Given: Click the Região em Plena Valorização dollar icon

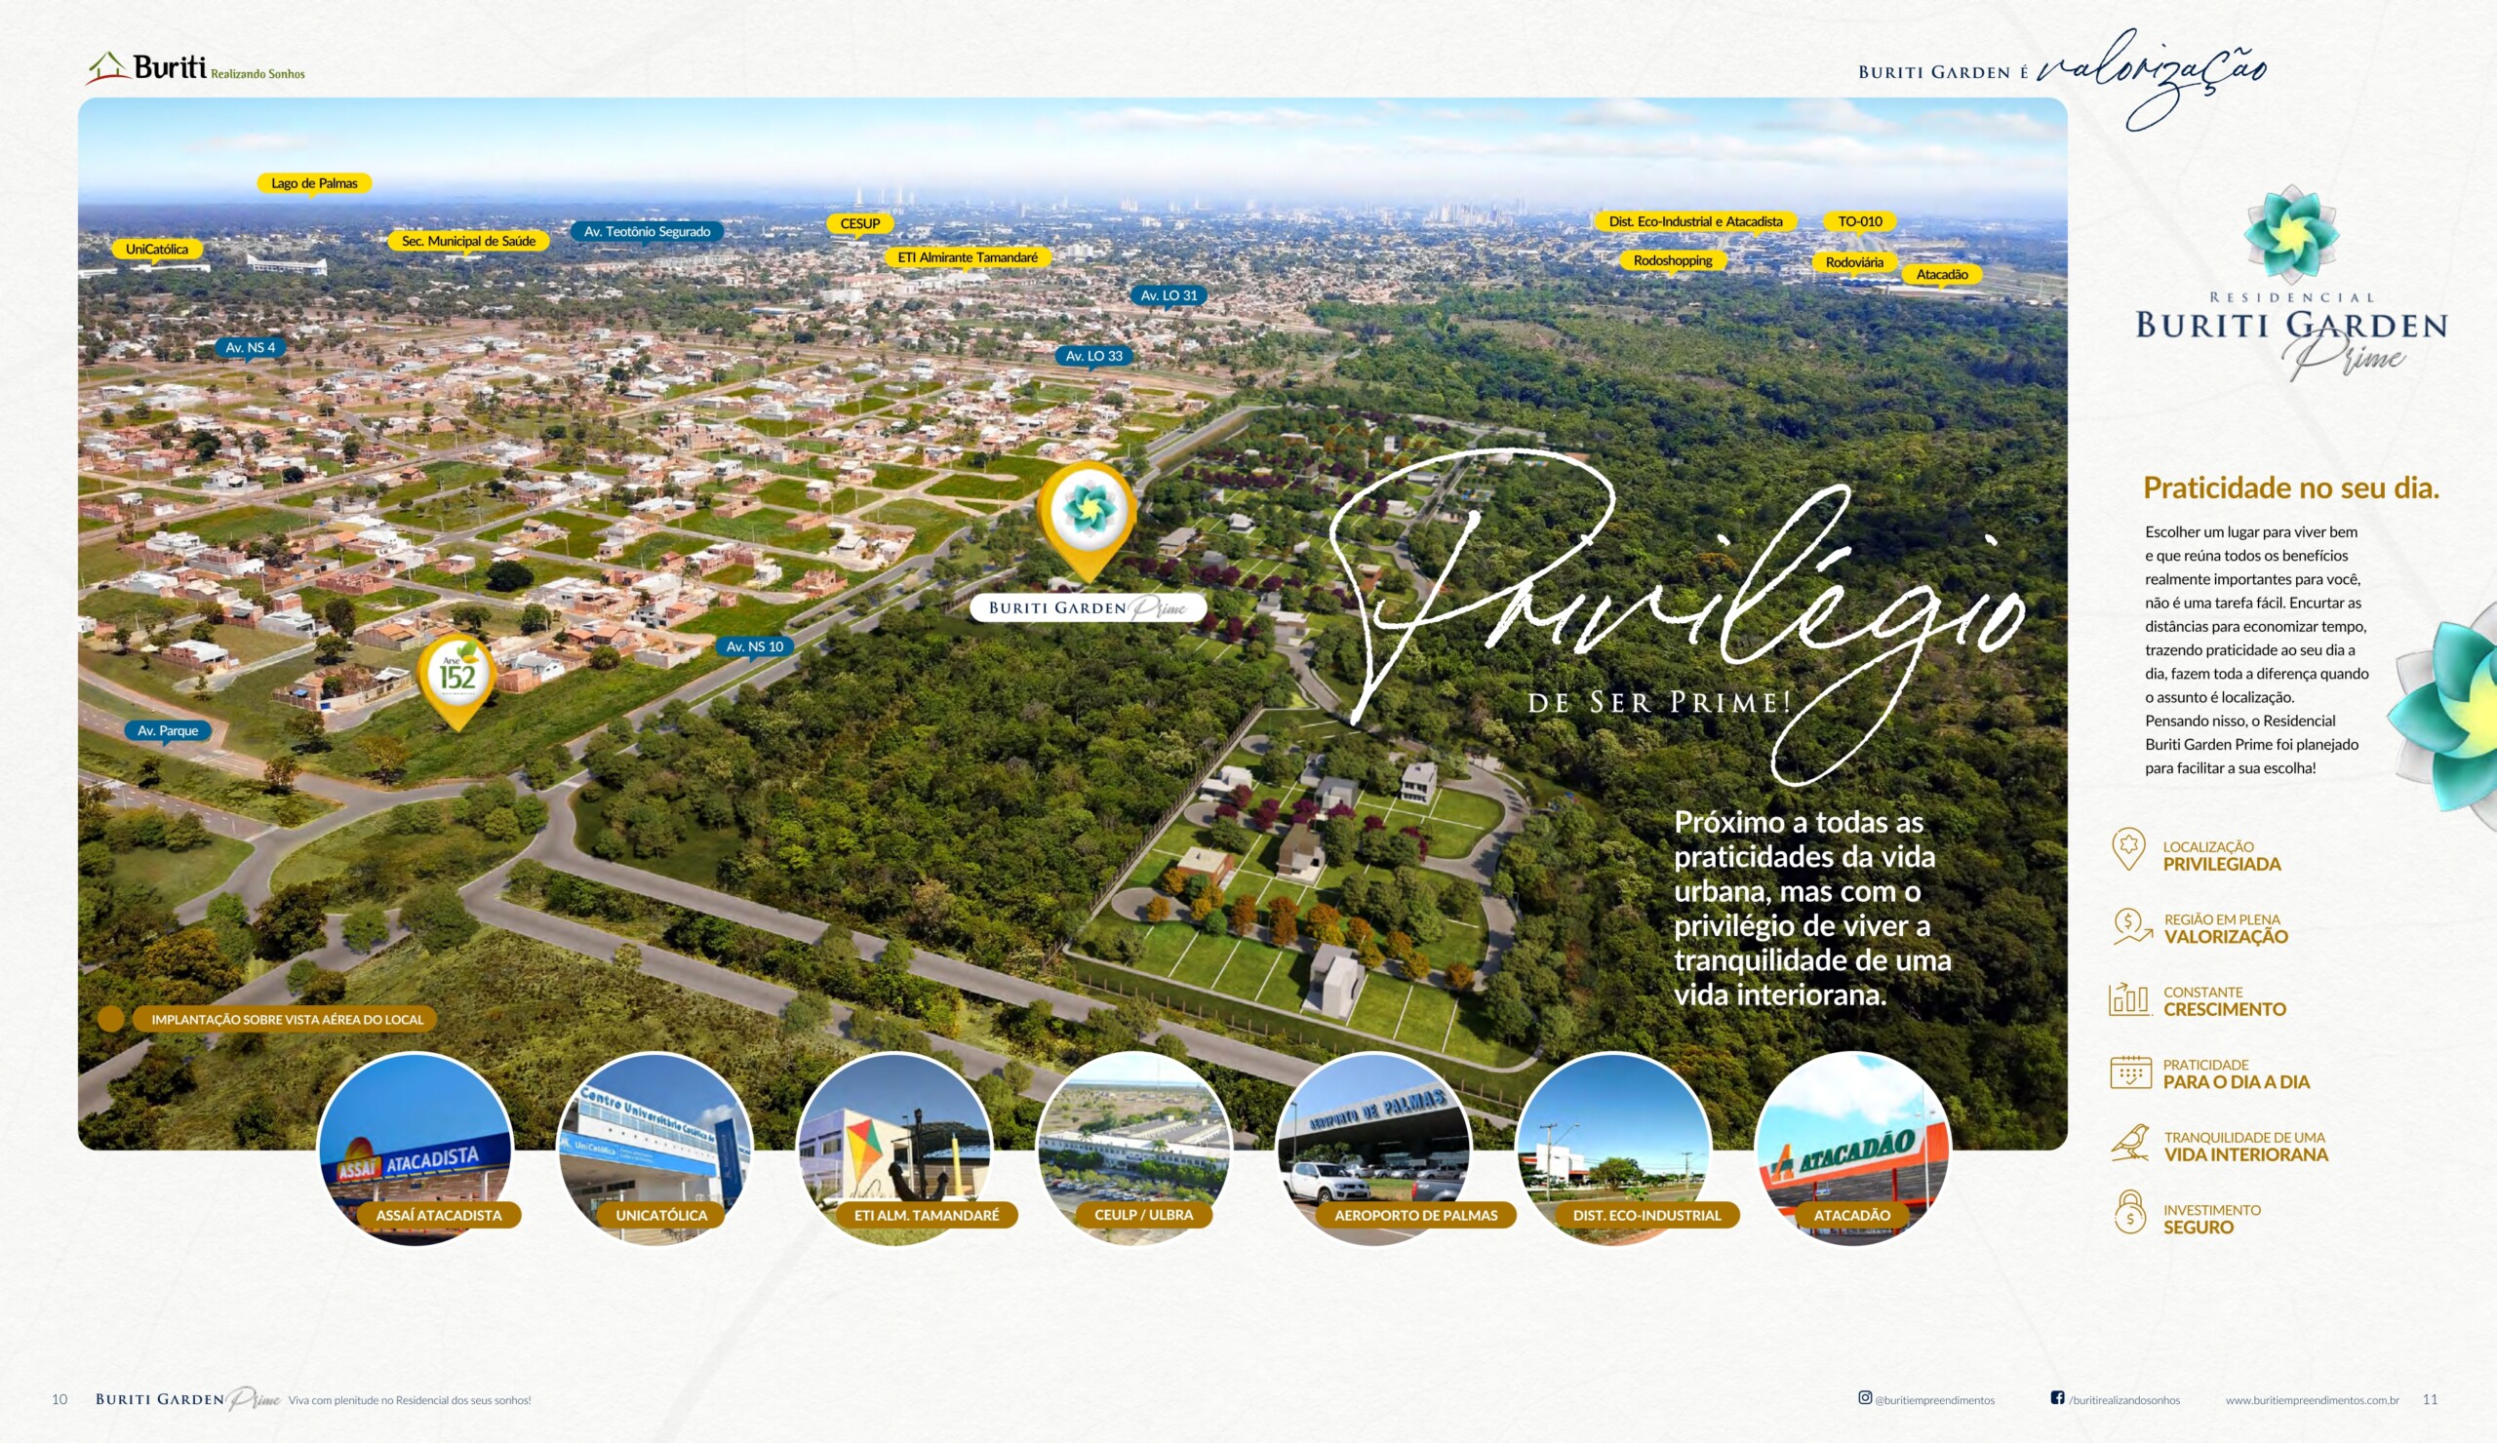Looking at the screenshot, I should coord(2132,927).
